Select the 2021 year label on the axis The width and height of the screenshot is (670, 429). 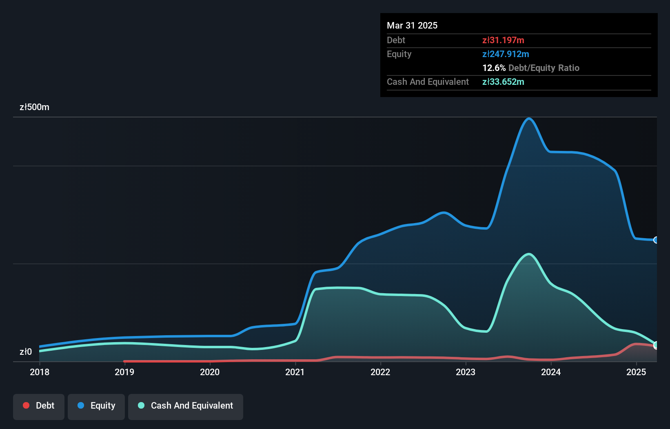click(x=296, y=372)
